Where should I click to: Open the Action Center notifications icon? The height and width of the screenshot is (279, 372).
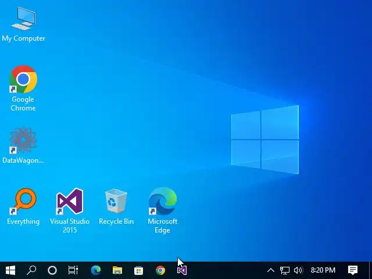coord(353,270)
